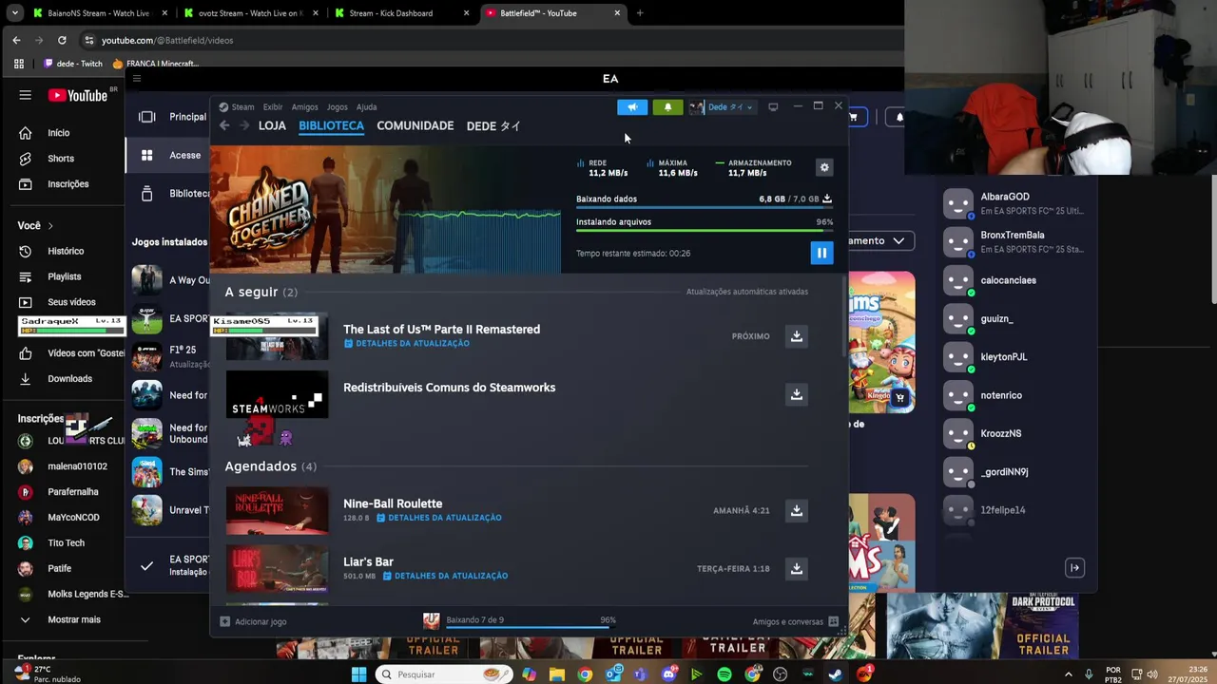The width and height of the screenshot is (1217, 684).
Task: Open the BIBLIOTECA tab
Action: [331, 125]
